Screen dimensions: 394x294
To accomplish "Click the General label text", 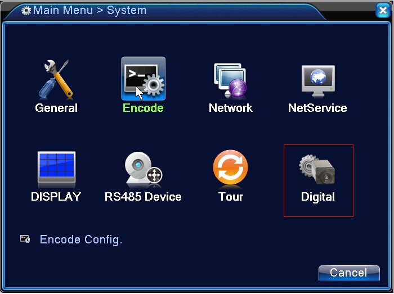I will (56, 108).
